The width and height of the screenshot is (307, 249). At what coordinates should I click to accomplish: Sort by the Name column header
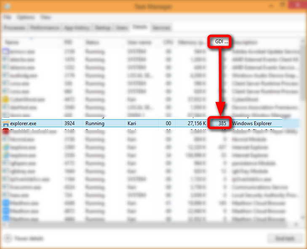coord(12,42)
